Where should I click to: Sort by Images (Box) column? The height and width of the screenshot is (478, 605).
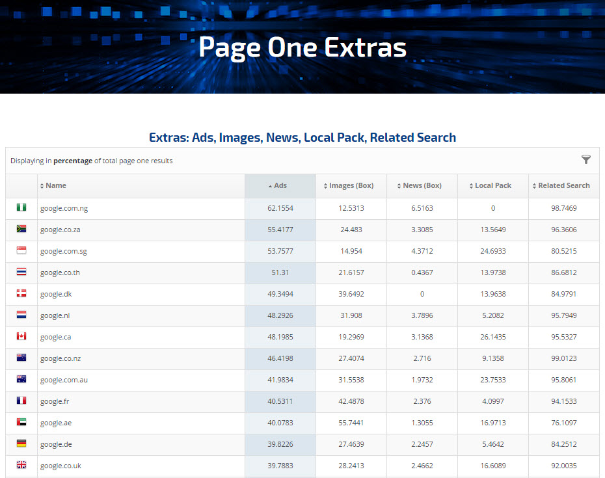pos(351,186)
